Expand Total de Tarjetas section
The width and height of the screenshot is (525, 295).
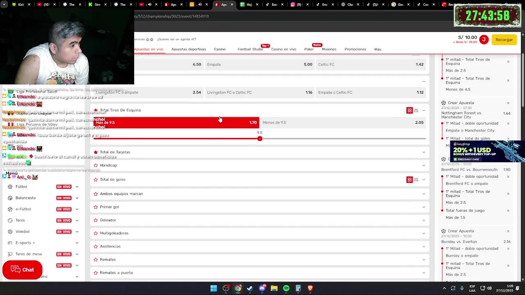pyautogui.click(x=424, y=152)
